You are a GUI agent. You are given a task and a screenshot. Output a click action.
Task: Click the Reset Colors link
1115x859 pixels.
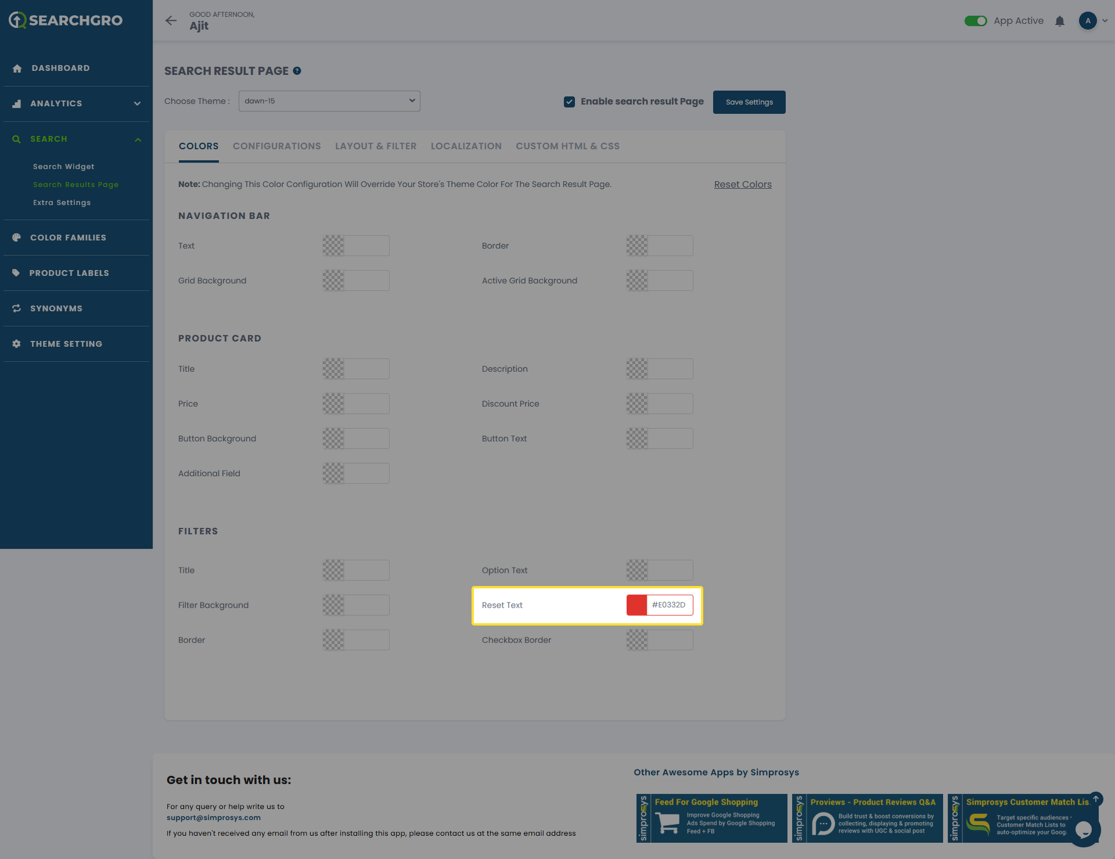coord(743,185)
